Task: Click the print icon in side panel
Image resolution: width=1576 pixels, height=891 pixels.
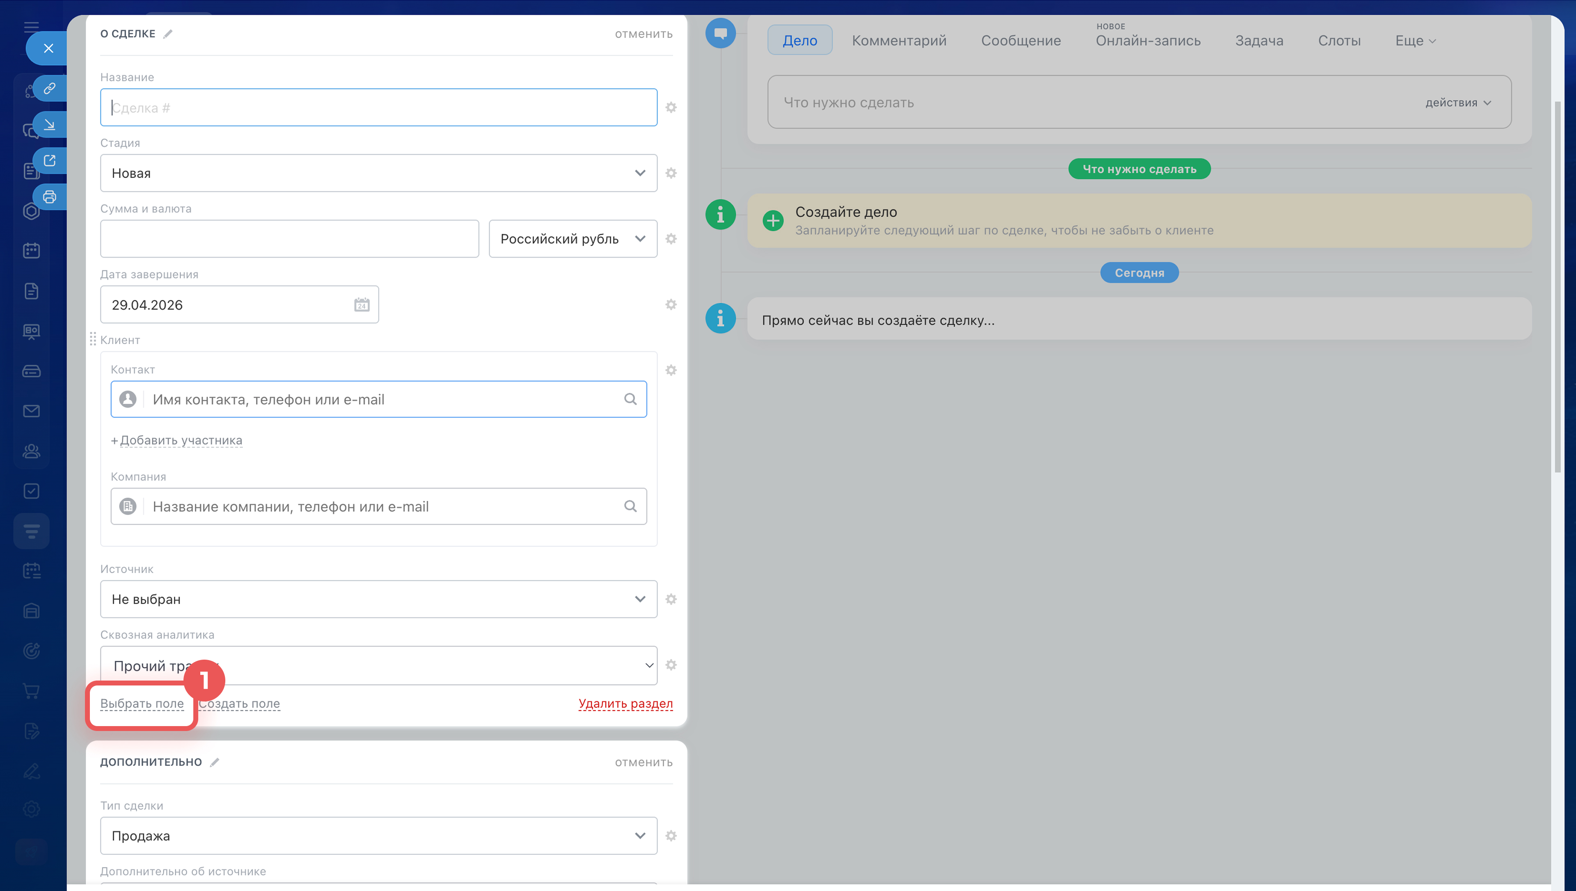Action: pyautogui.click(x=50, y=197)
